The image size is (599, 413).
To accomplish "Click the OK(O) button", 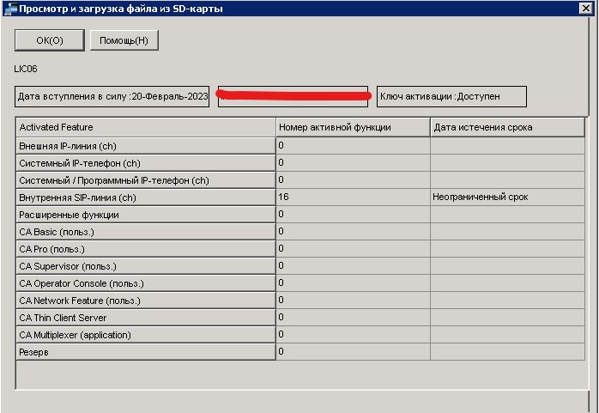I will click(x=50, y=40).
